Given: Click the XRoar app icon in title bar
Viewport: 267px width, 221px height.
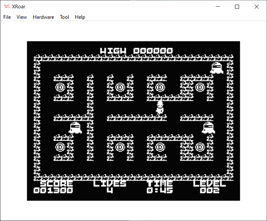Looking at the screenshot, I should point(7,7).
